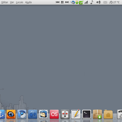Open the volume speaker control
The image size is (122, 122).
click(x=98, y=2)
